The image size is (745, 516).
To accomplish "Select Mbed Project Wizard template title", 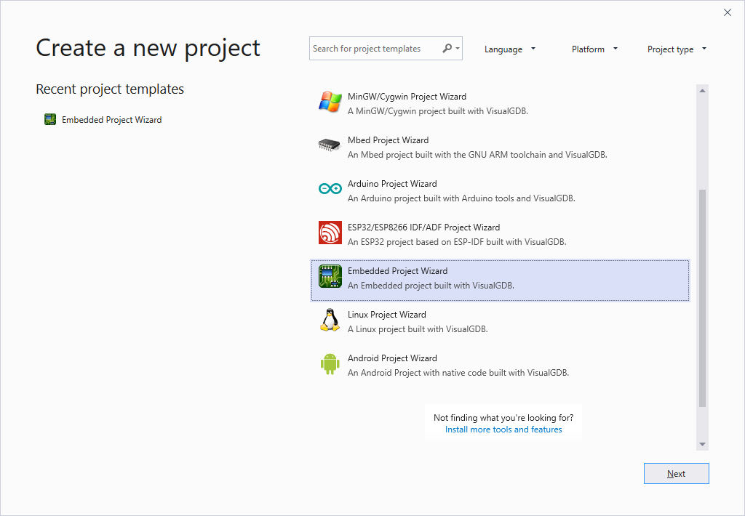I will 389,140.
